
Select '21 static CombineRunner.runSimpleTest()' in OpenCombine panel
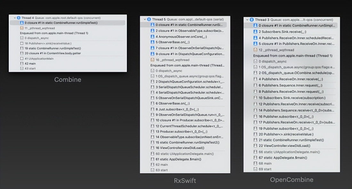pos(291,140)
